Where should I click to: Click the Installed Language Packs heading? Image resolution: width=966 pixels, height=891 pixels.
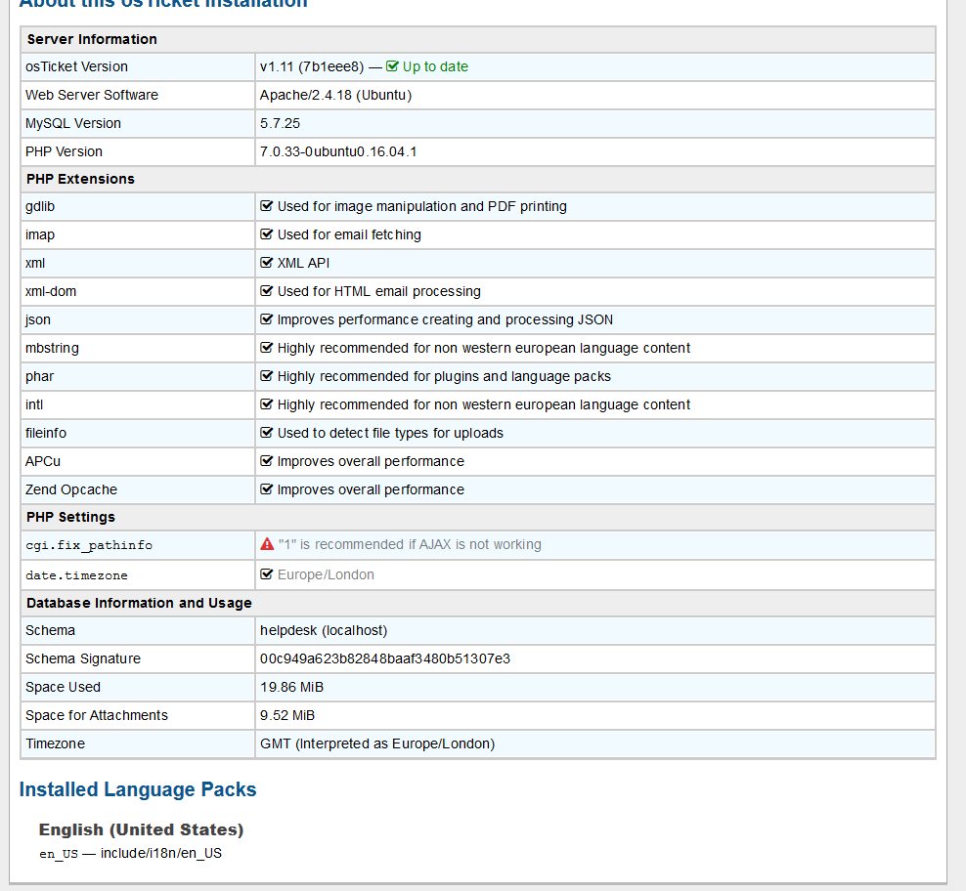click(x=138, y=789)
